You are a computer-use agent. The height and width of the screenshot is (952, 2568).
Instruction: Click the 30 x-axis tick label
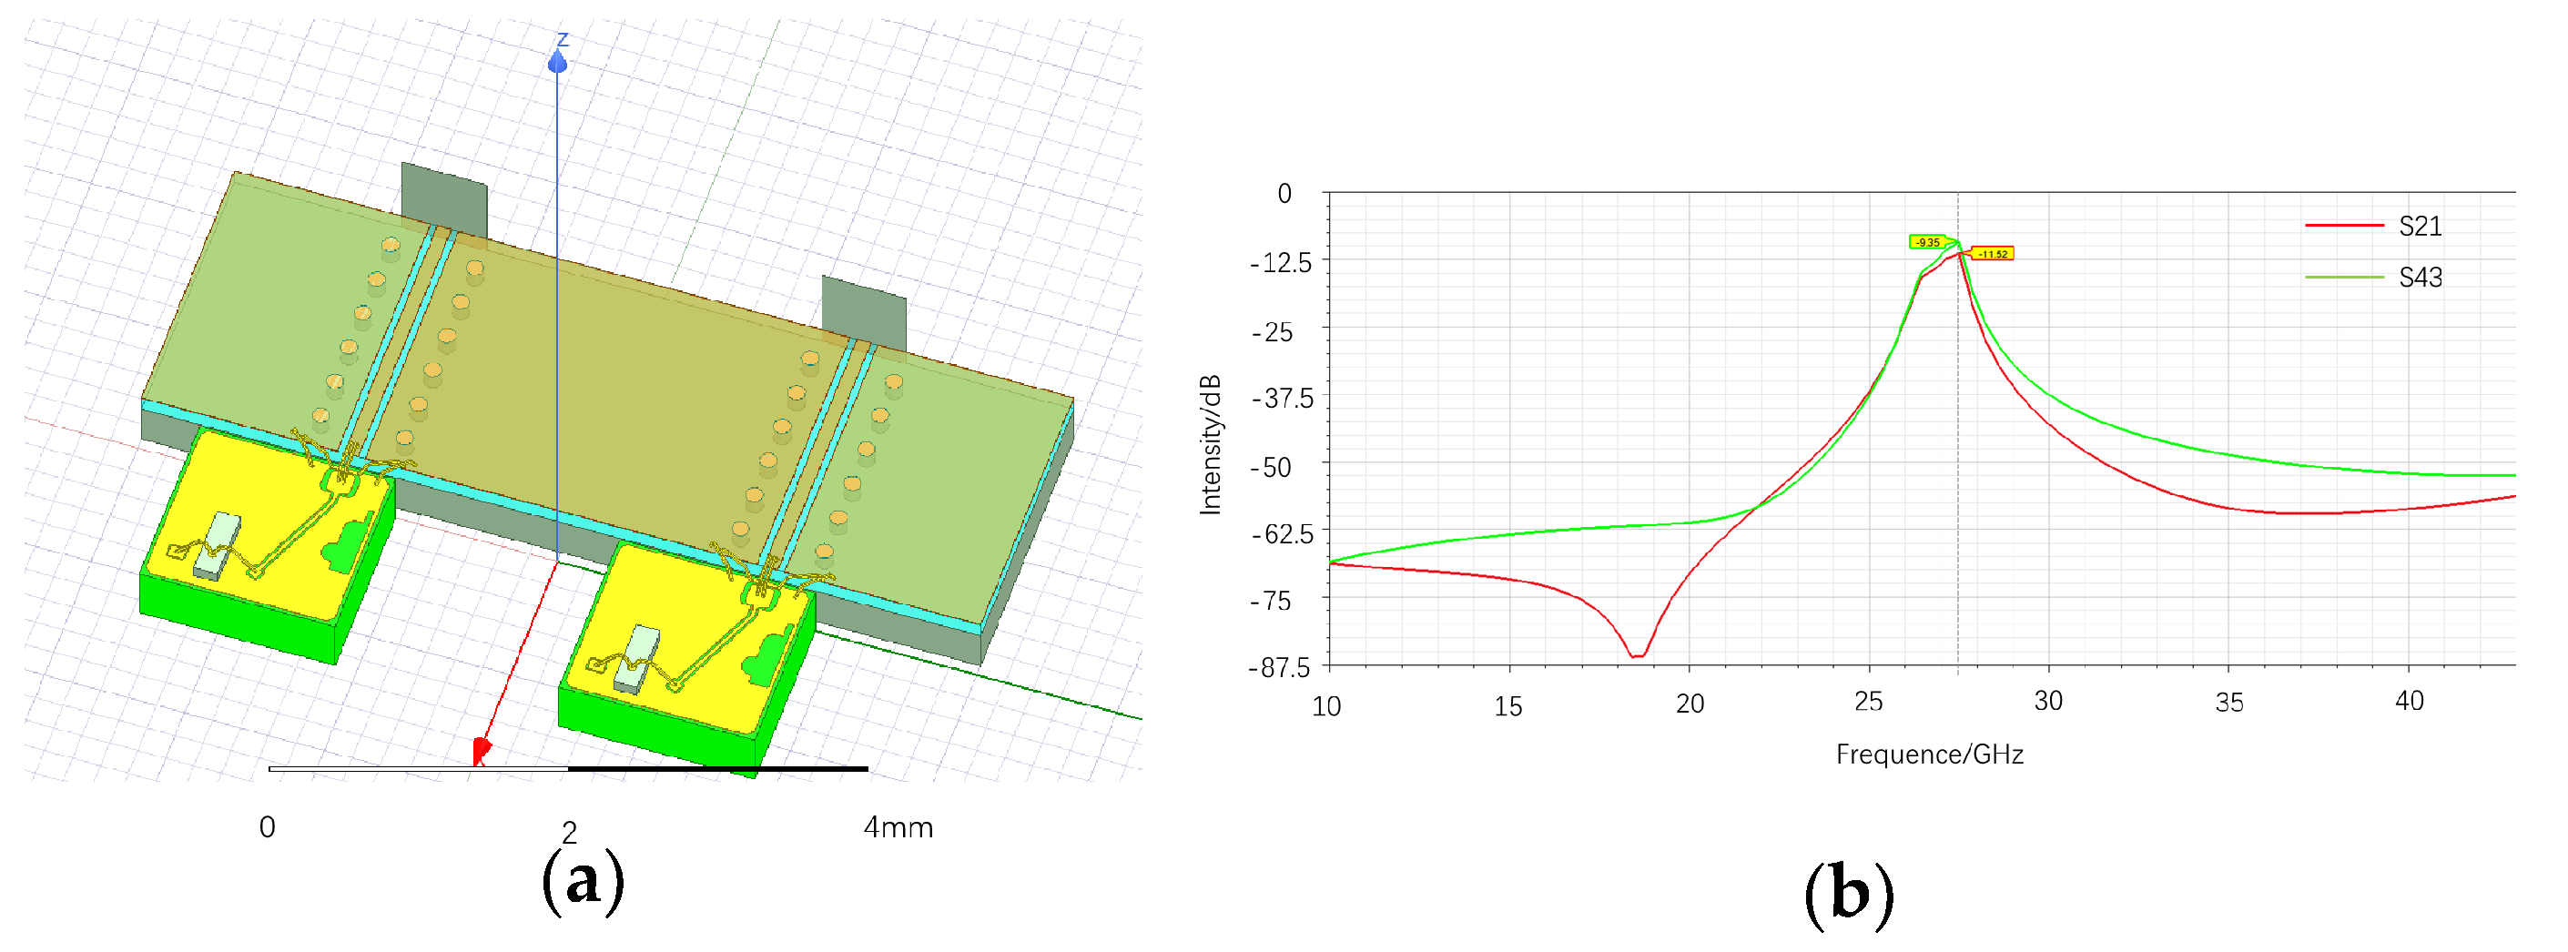pos(2048,702)
